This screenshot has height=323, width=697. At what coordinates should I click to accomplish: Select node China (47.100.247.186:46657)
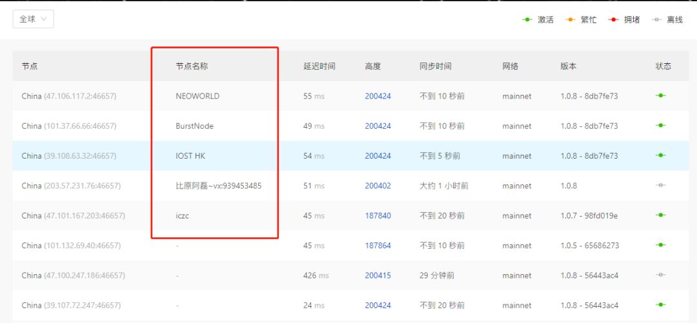pyautogui.click(x=74, y=275)
